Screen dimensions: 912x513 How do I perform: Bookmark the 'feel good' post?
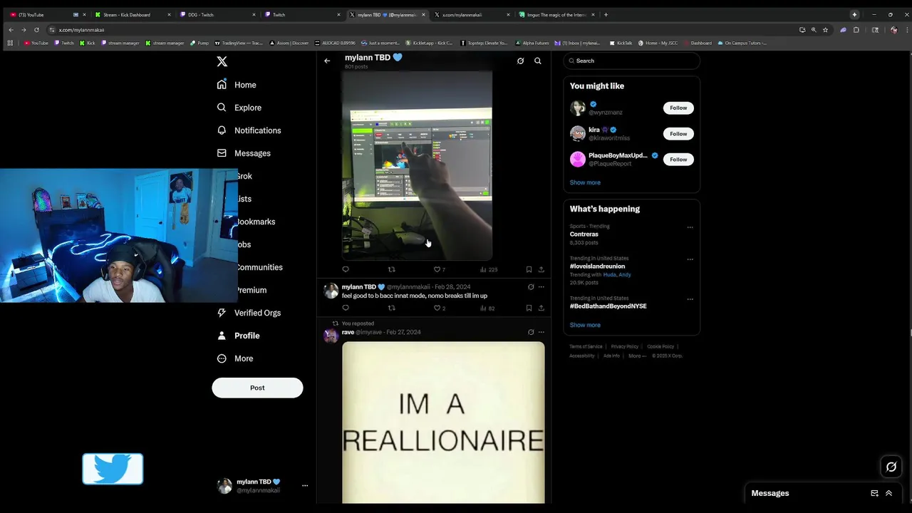click(x=529, y=308)
